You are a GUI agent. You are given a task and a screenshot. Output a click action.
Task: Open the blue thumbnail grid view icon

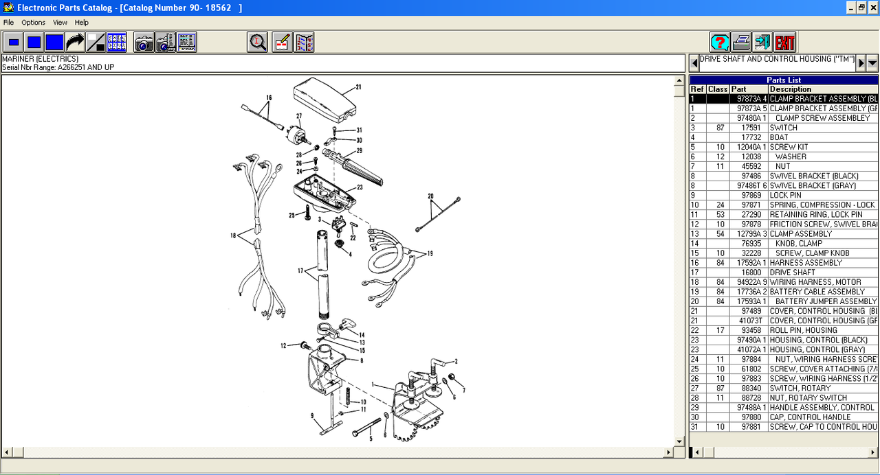(116, 42)
